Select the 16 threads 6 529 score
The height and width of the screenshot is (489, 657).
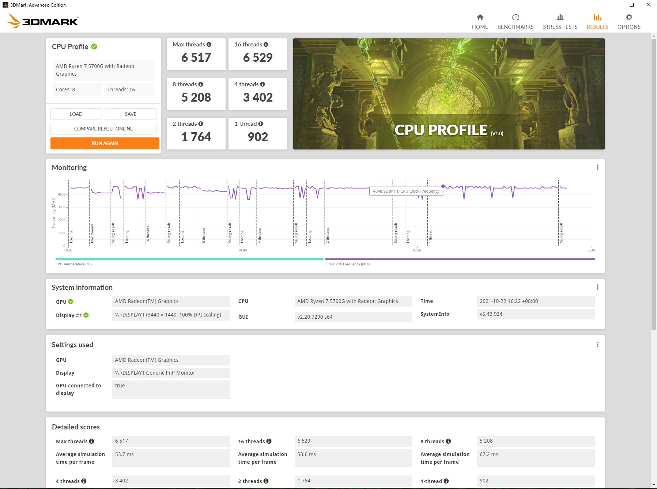(x=258, y=58)
